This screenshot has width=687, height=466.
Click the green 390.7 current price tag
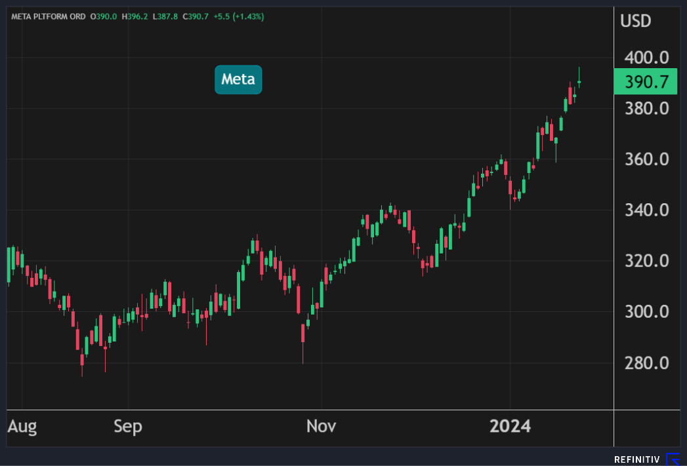(x=645, y=82)
